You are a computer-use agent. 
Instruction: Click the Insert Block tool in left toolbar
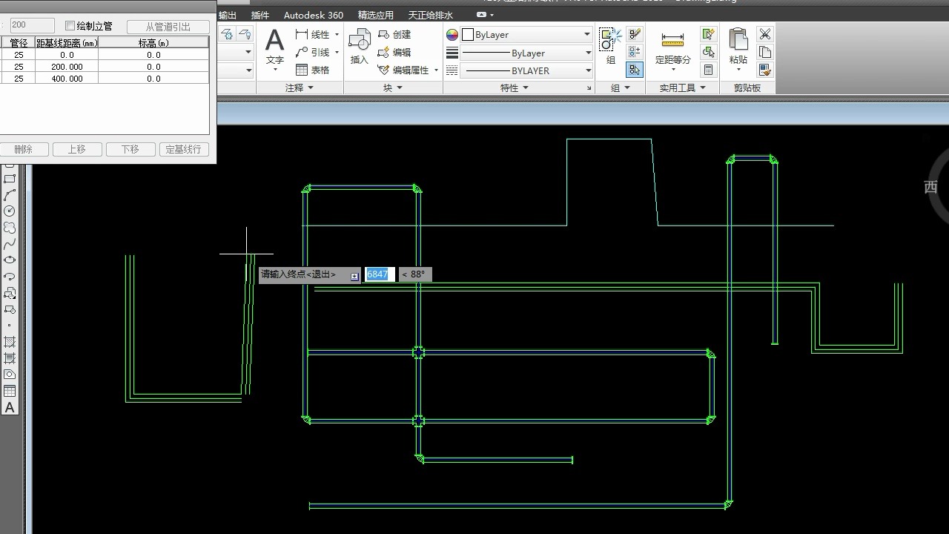10,293
